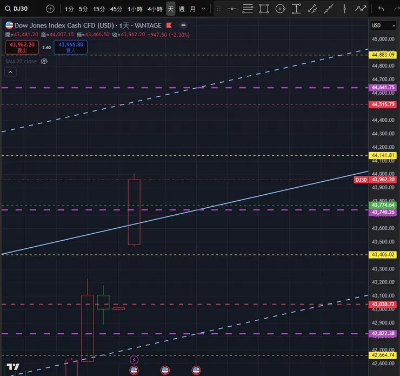The image size is (400, 376).
Task: Toggle SMA 20 indicator visibility eye
Action: tap(44, 61)
